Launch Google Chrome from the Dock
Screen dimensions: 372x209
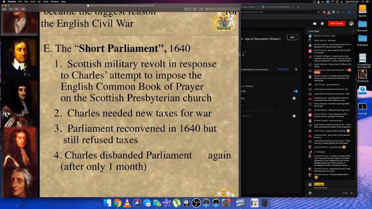[117, 203]
